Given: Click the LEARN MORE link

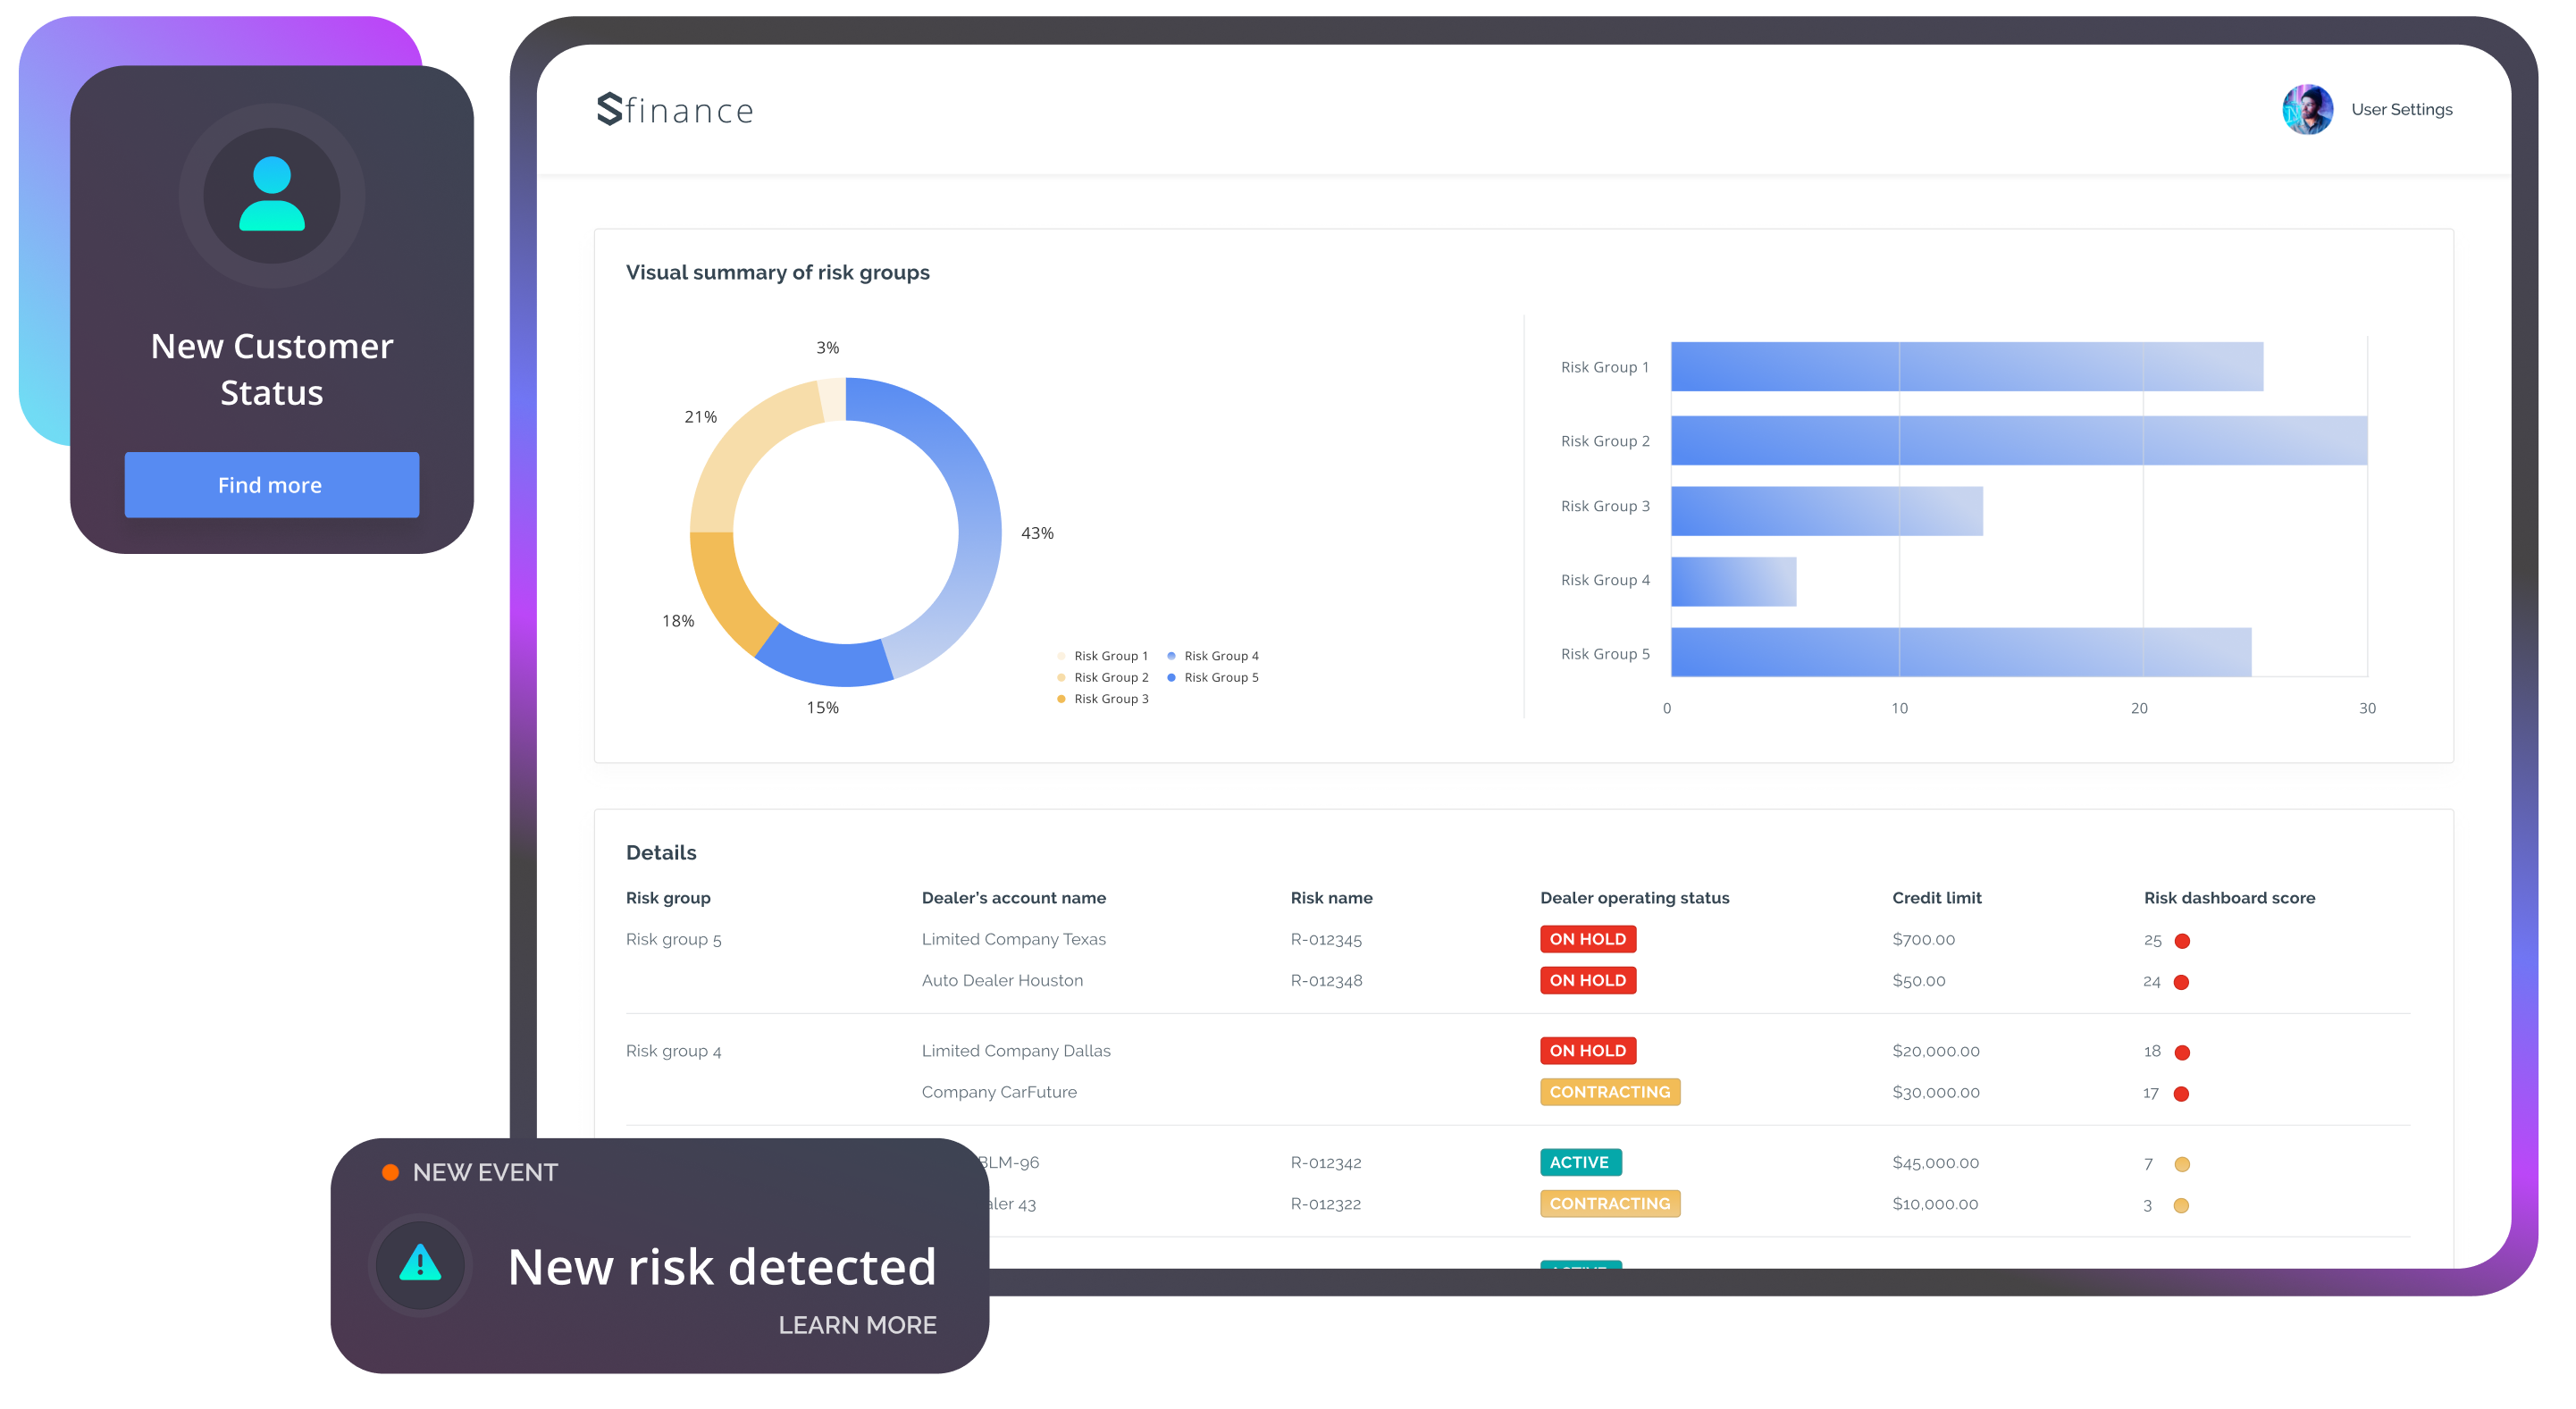Looking at the screenshot, I should pyautogui.click(x=857, y=1325).
